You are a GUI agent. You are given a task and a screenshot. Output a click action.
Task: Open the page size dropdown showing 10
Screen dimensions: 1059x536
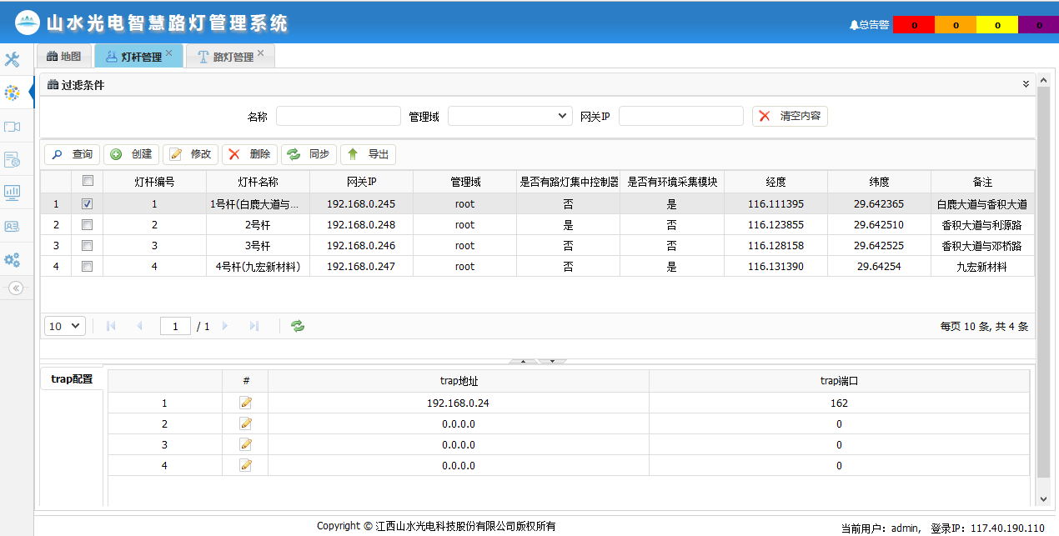pos(65,326)
